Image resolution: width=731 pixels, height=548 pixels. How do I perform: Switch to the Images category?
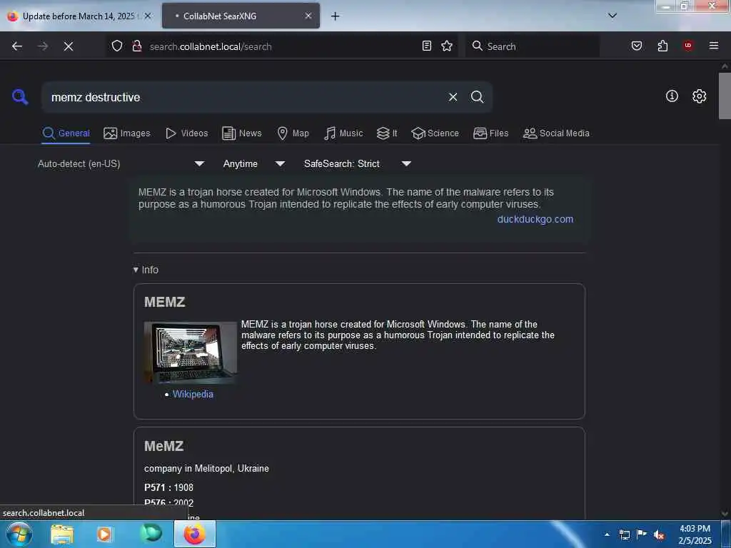127,133
